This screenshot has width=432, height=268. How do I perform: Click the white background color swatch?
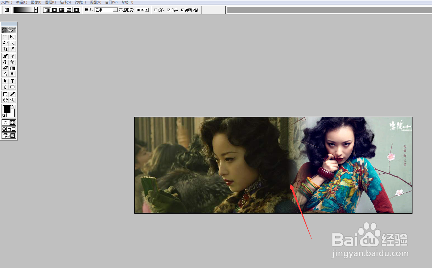[x=12, y=114]
